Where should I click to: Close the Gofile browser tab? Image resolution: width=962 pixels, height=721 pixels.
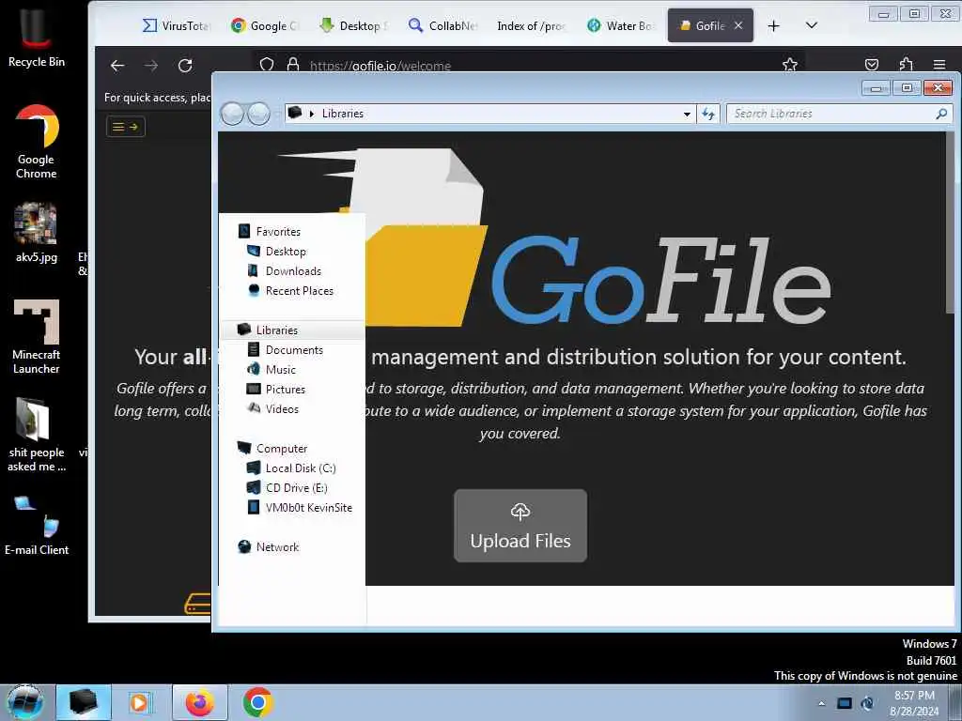point(738,25)
